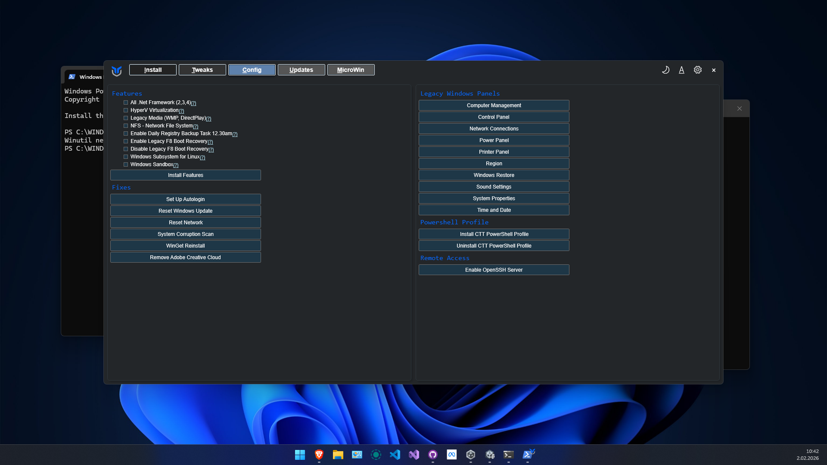Open the (?) link beside Enable Legacy F8
This screenshot has width=827, height=465.
click(x=210, y=142)
